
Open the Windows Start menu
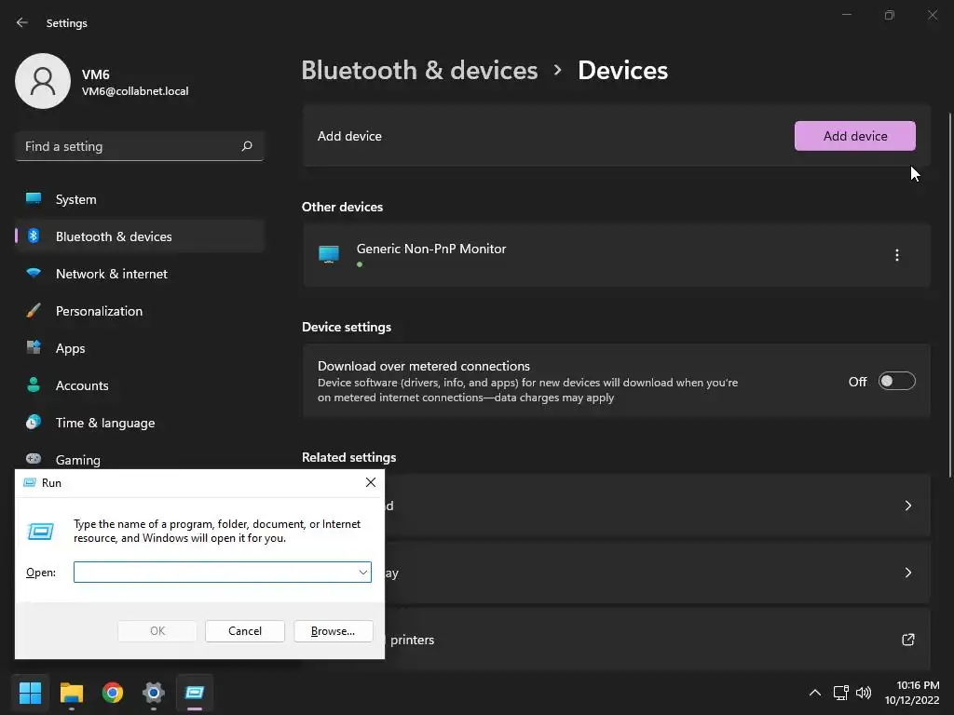pyautogui.click(x=30, y=693)
